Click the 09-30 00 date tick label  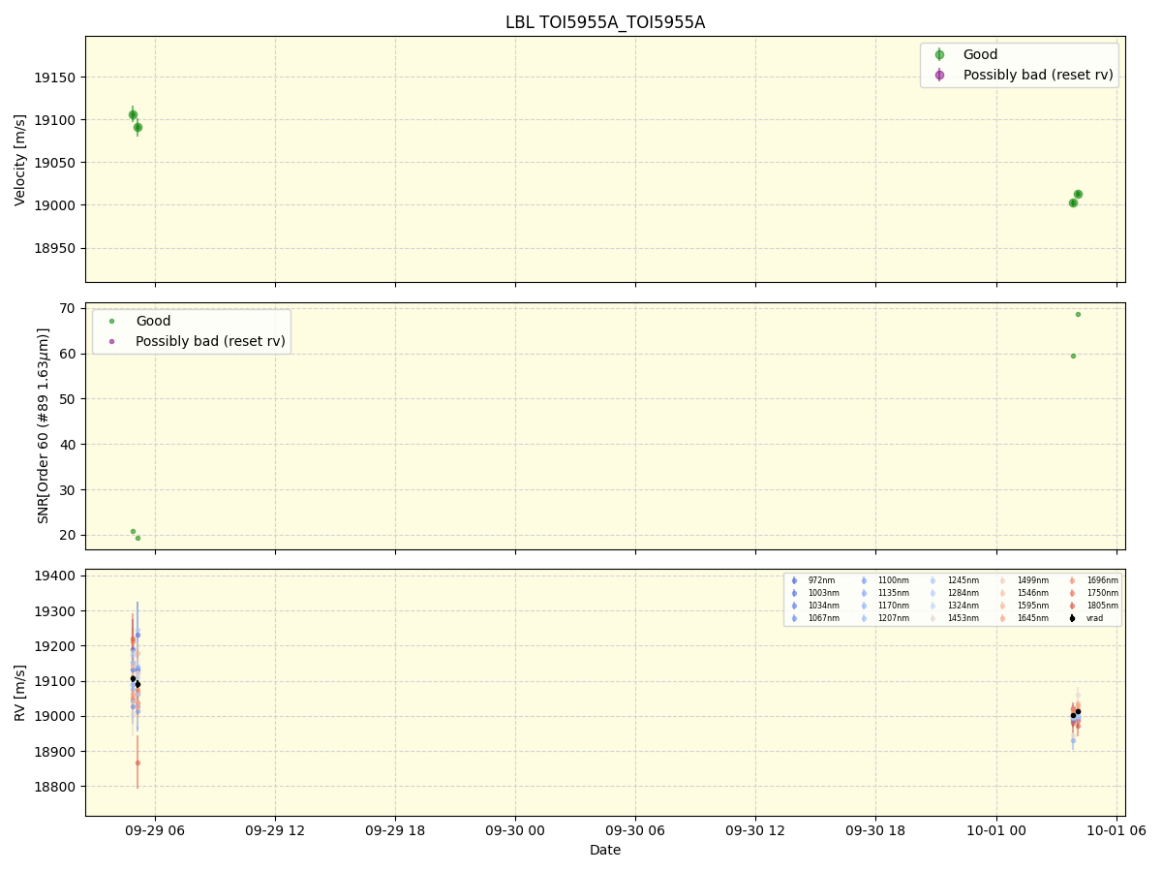[515, 829]
